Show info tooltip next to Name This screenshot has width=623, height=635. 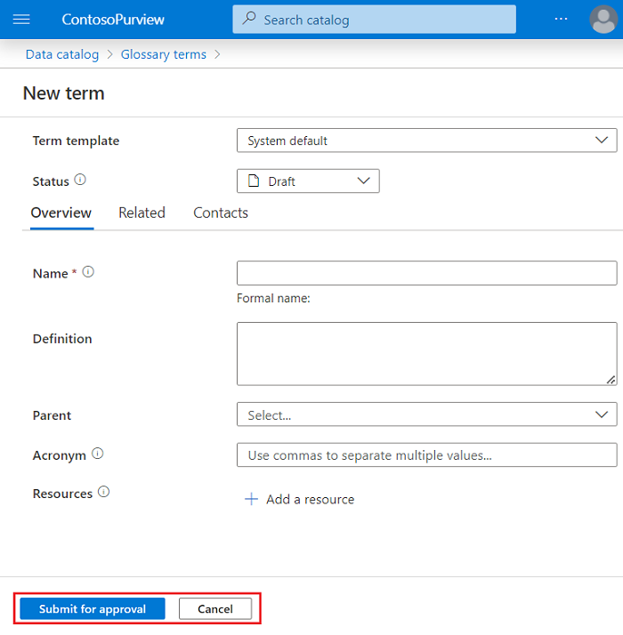(88, 272)
